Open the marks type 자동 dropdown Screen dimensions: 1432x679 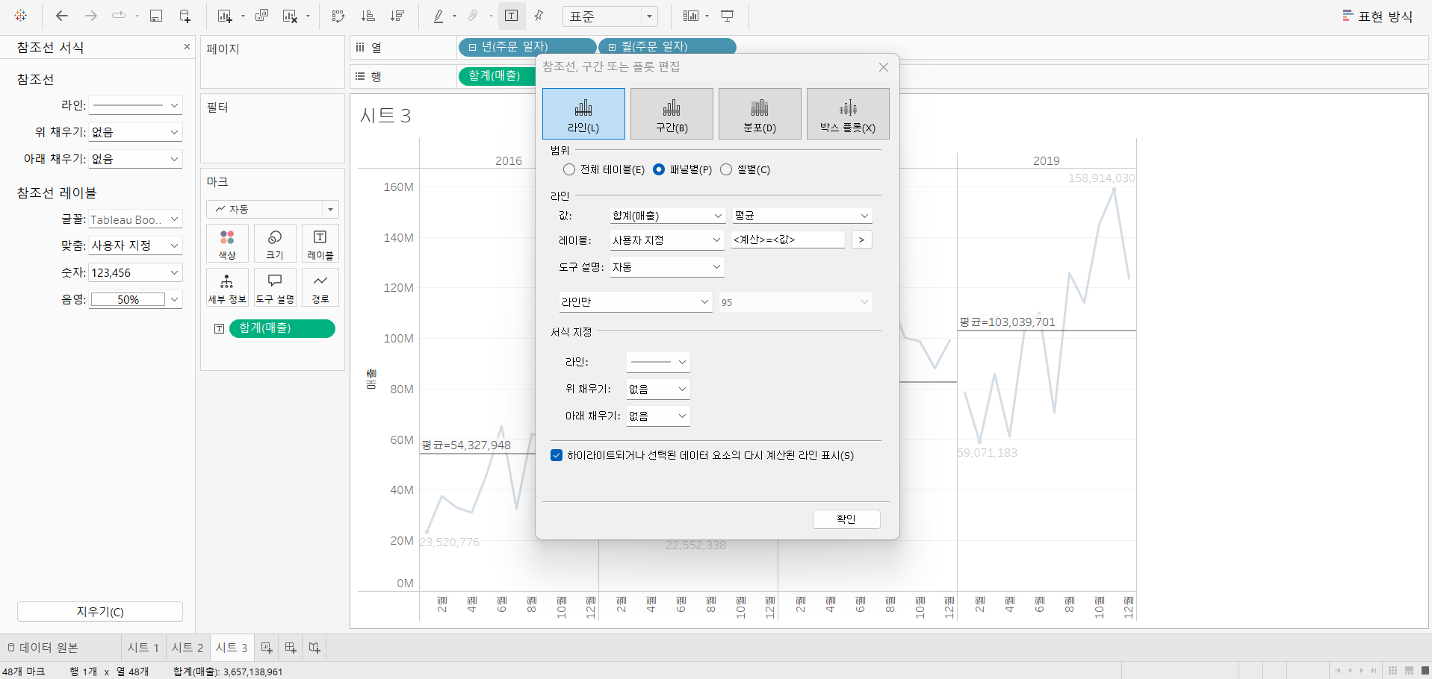pos(273,209)
